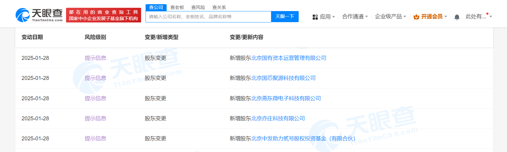The image size is (507, 152).
Task: Open 北京国有资本运营管理有限公司 link
Action: (289, 58)
